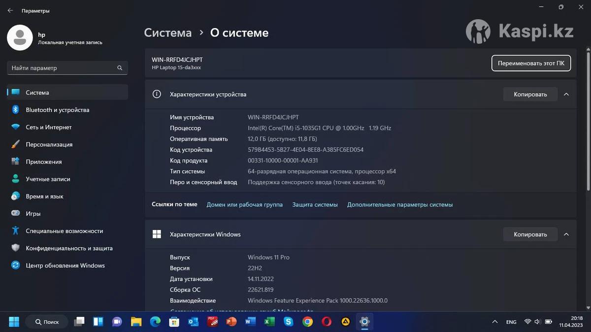The height and width of the screenshot is (332, 591).
Task: Open Дополнительные параметры системы link
Action: pyautogui.click(x=400, y=204)
